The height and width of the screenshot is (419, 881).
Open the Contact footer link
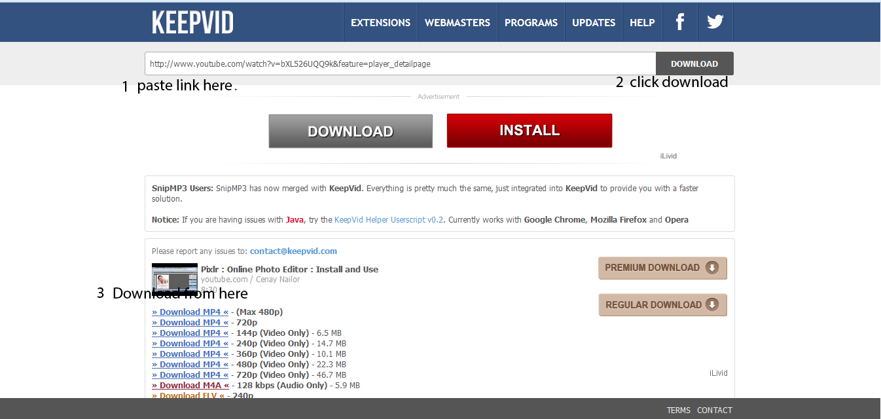(715, 410)
